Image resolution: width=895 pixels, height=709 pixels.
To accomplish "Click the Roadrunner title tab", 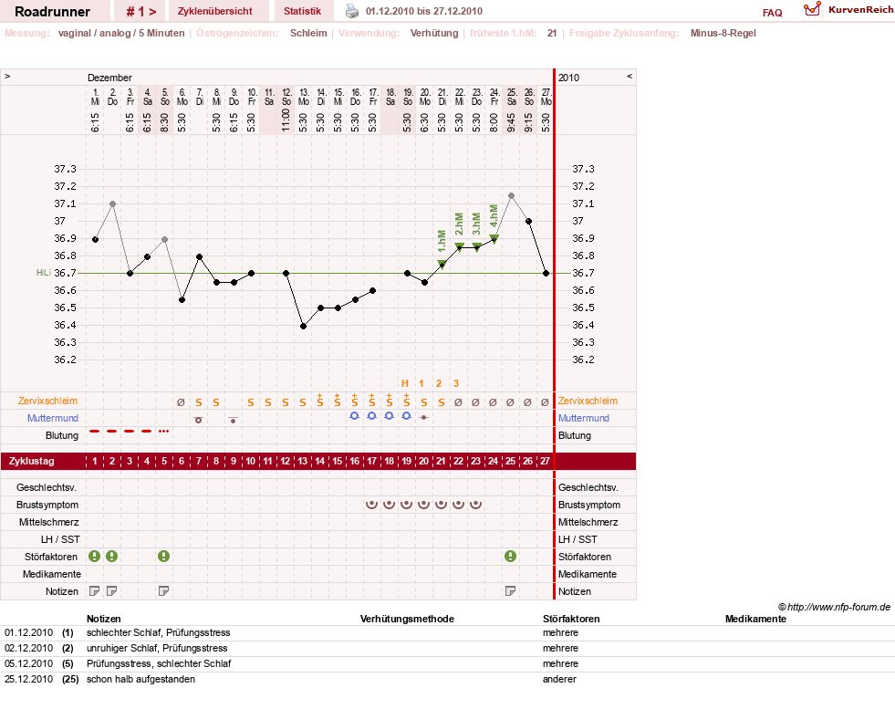I will point(53,12).
